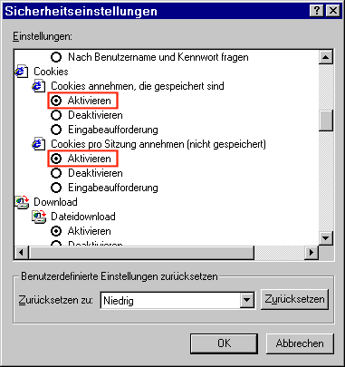Click the OK button
This screenshot has width=345, height=367.
(x=224, y=343)
